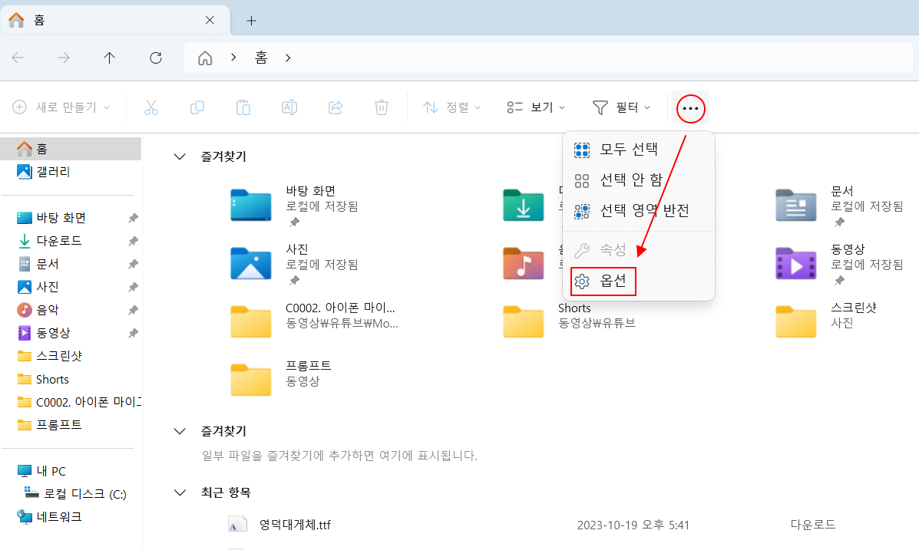Open the 필터 filter dropdown
Viewport: 919px width, 550px height.
622,107
